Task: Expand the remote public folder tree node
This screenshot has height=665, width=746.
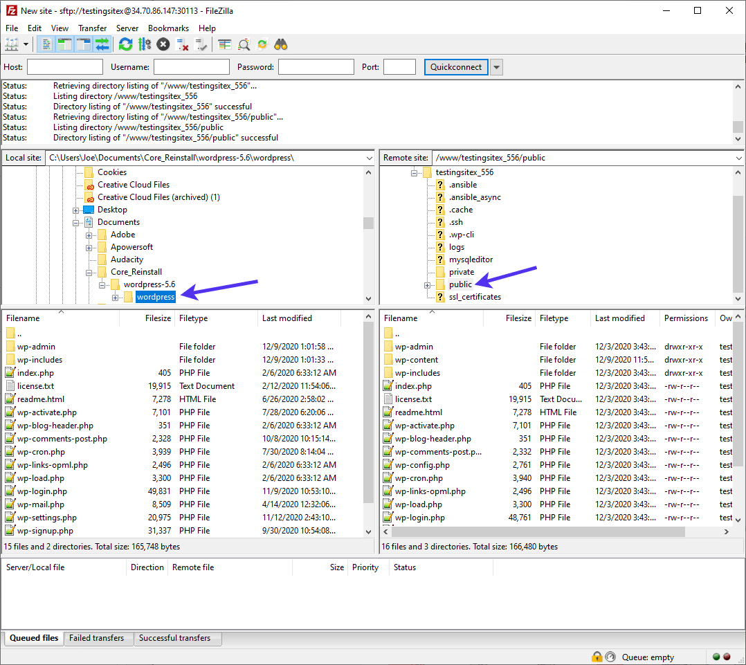Action: pyautogui.click(x=427, y=284)
